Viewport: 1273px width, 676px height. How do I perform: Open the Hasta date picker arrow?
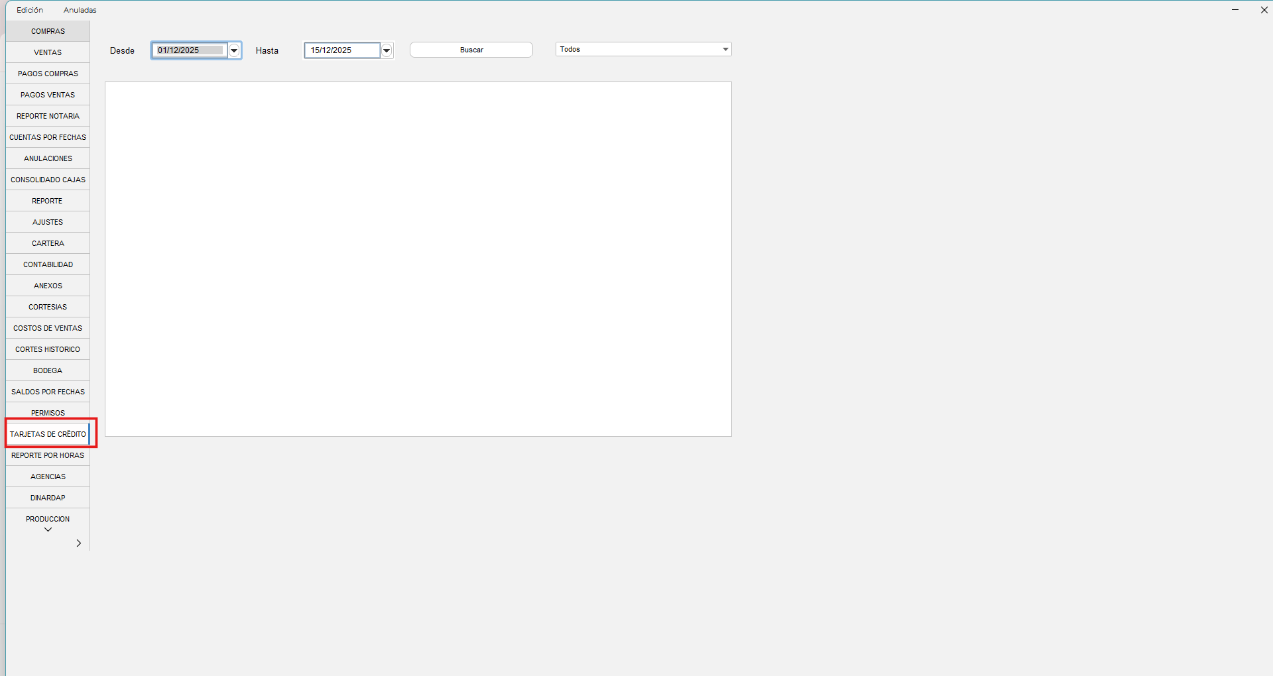(x=386, y=50)
